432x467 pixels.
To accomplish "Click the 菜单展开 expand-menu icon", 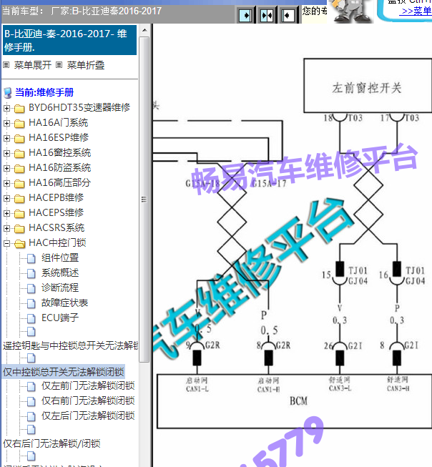I will click(6, 64).
